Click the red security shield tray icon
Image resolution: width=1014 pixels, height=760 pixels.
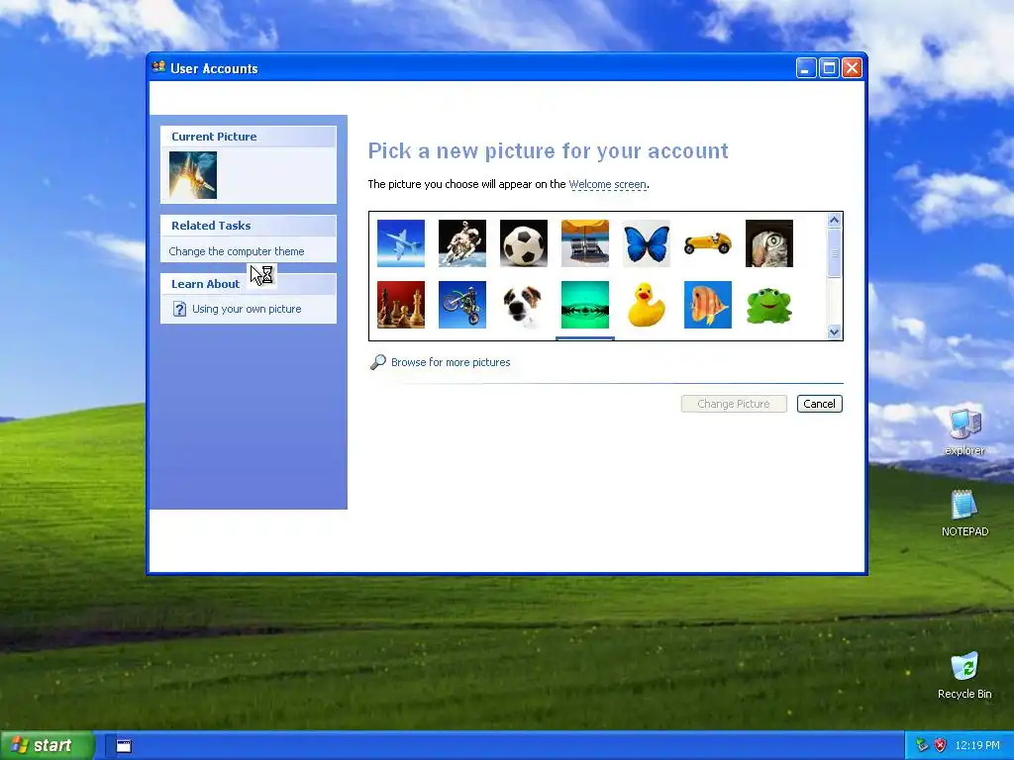coord(941,746)
